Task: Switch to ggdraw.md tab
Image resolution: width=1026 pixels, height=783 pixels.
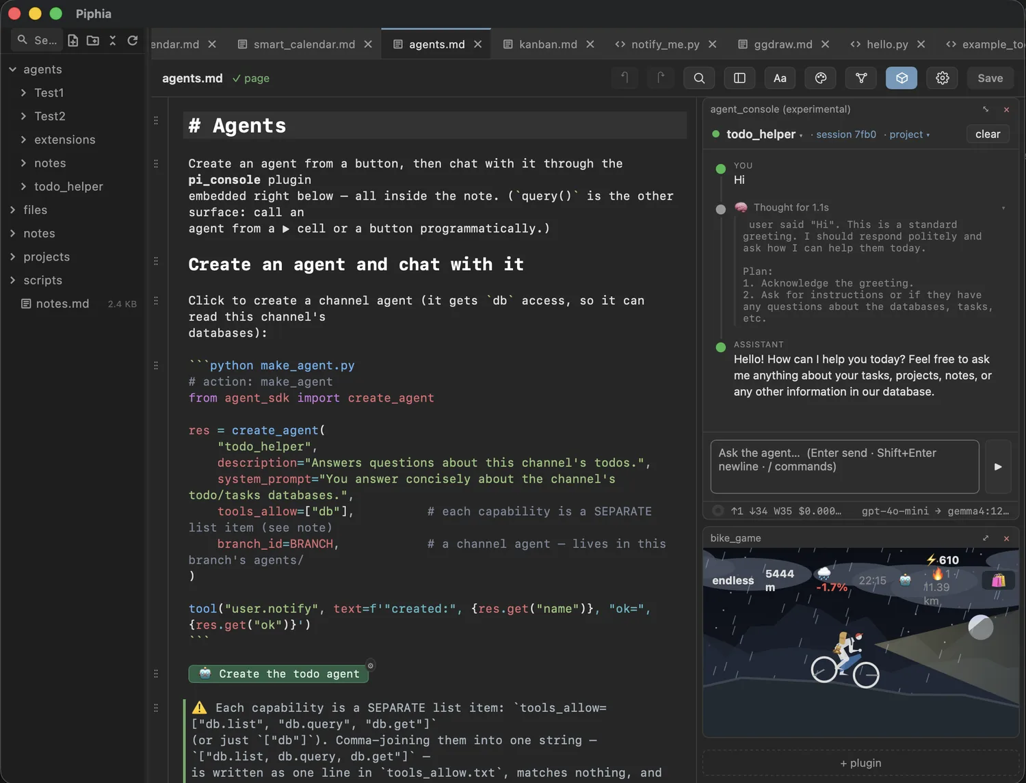Action: [x=783, y=44]
